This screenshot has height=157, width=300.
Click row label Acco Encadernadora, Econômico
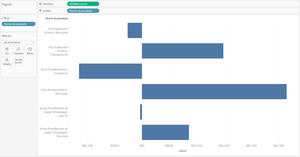[x=54, y=71]
